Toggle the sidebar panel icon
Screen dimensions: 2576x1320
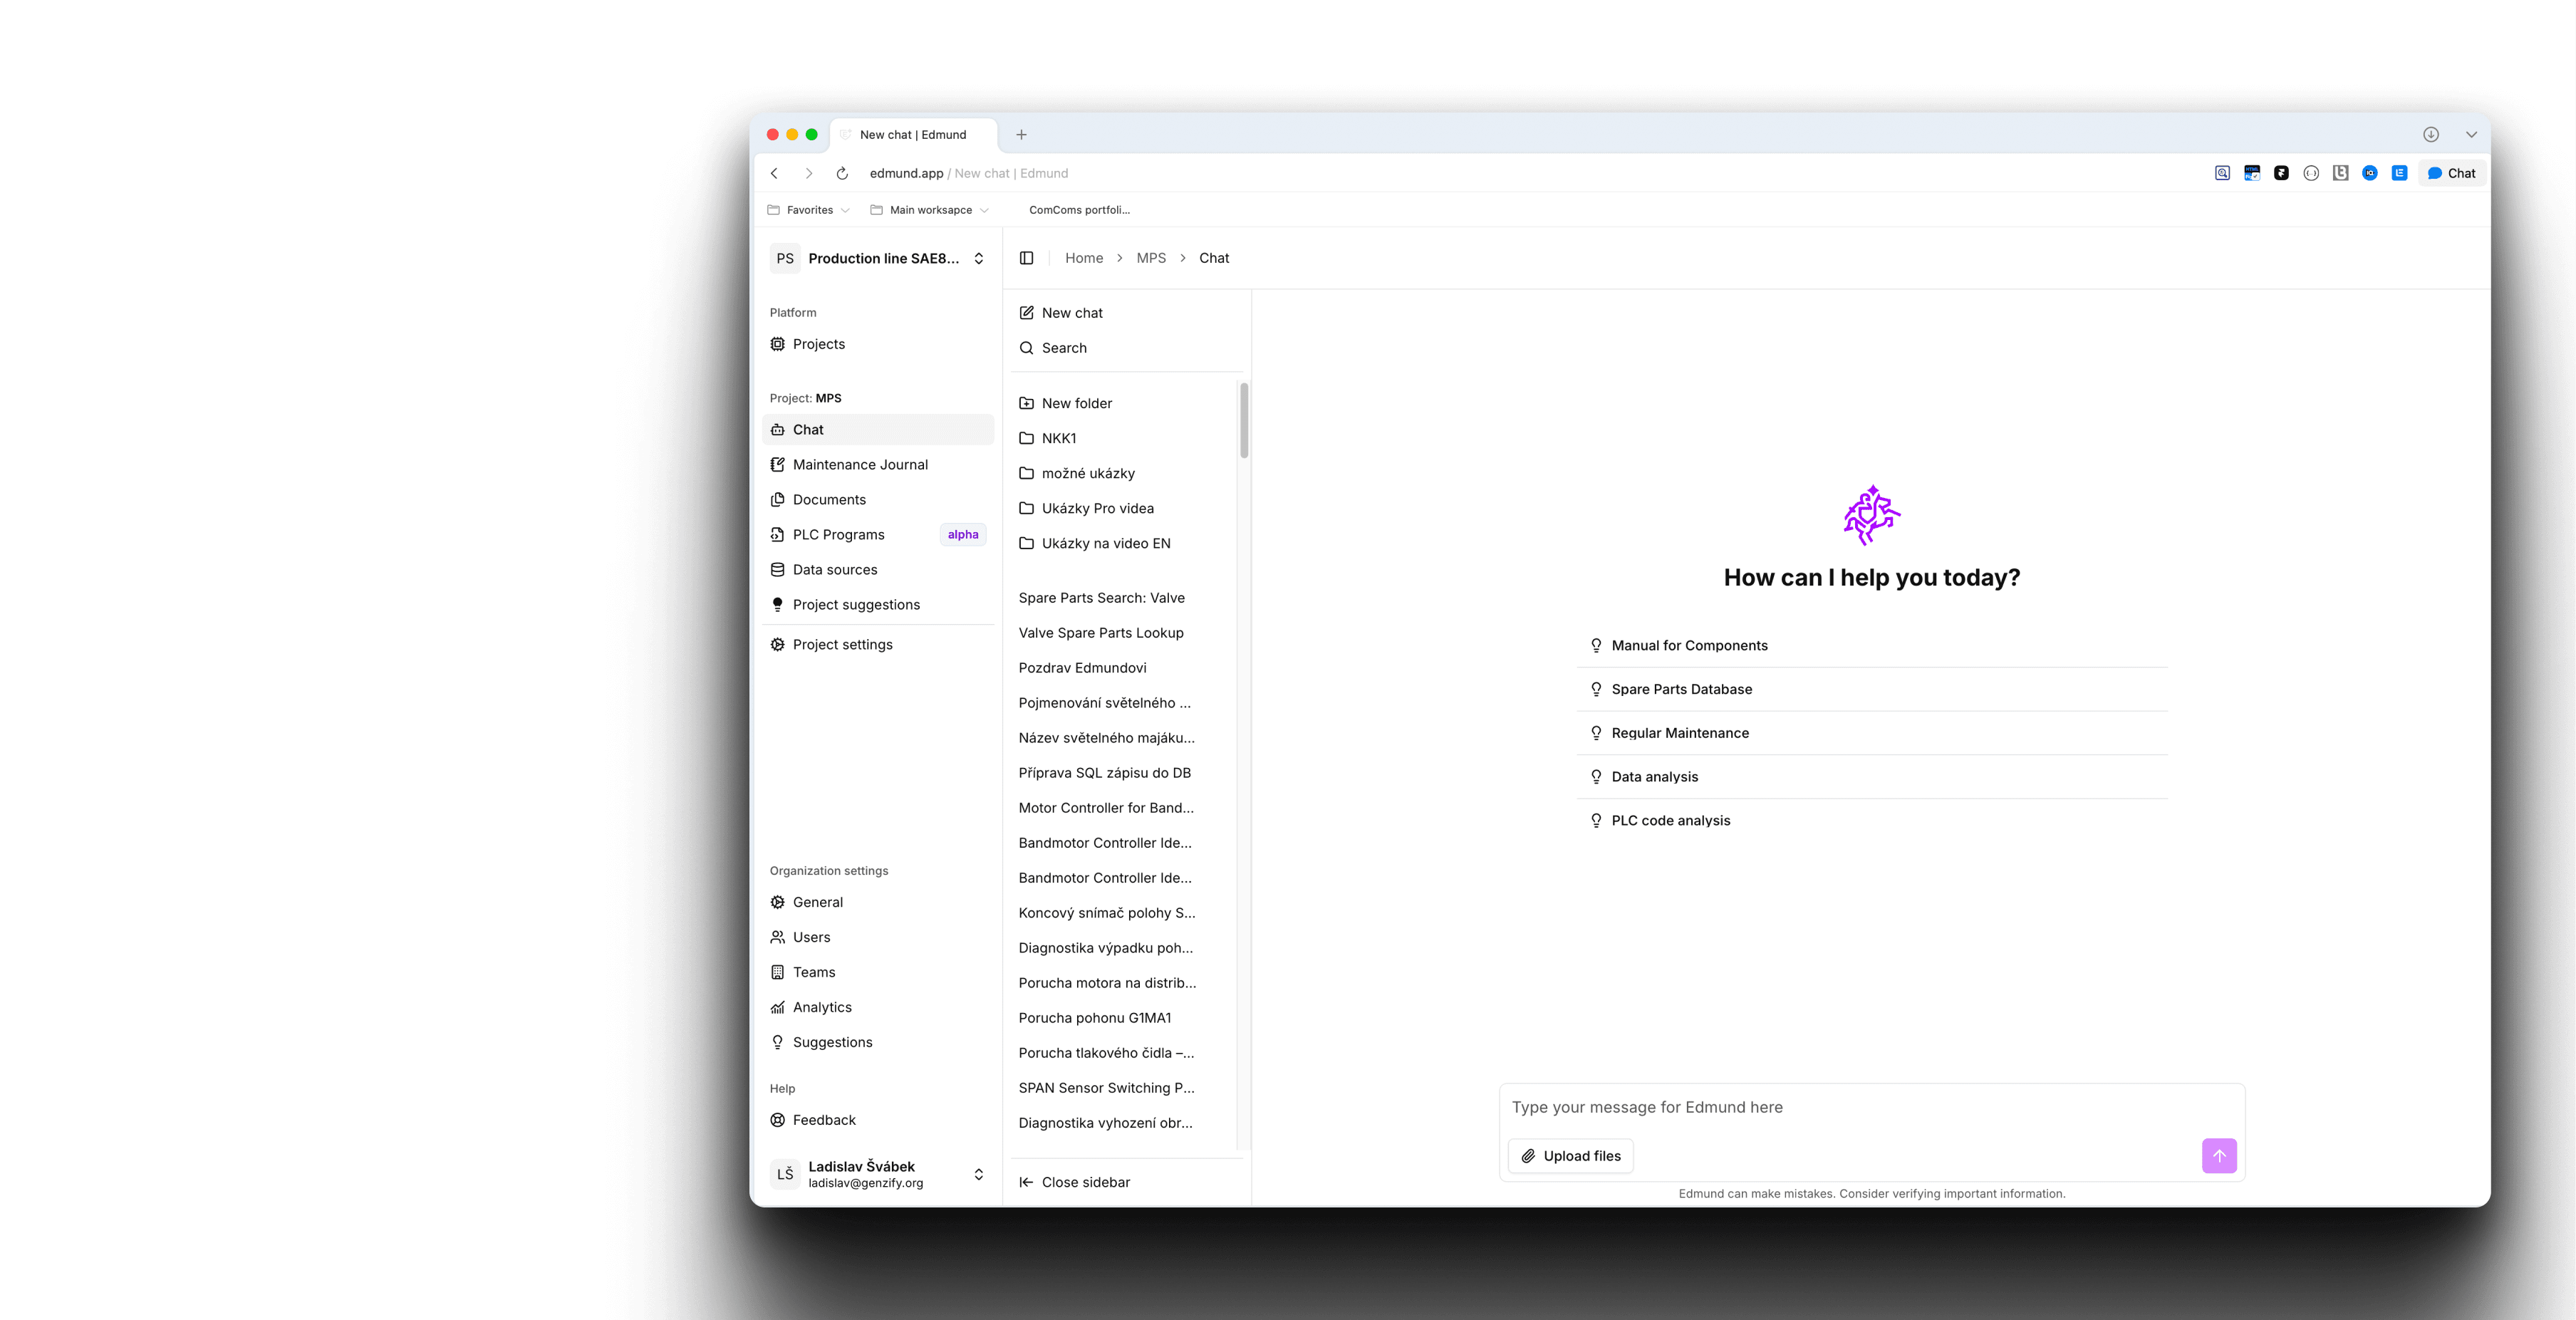click(x=1026, y=258)
